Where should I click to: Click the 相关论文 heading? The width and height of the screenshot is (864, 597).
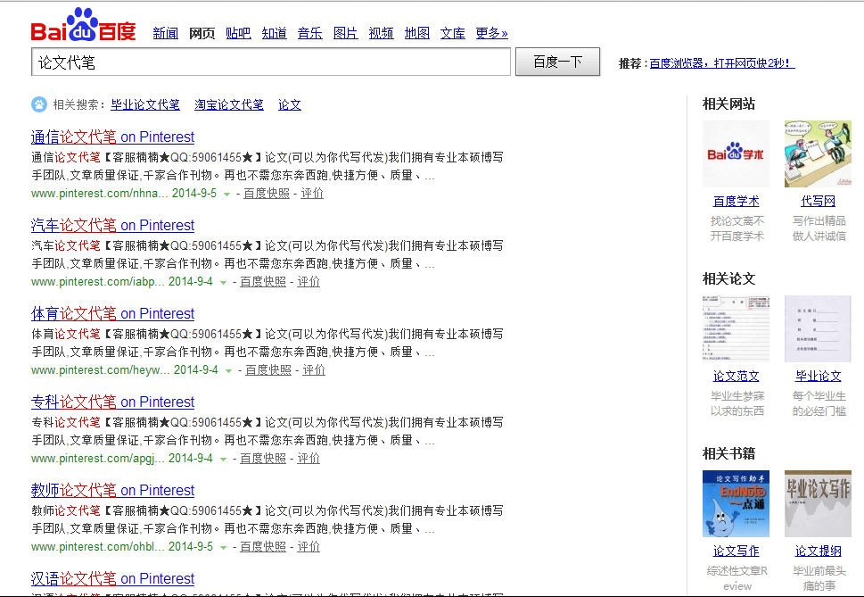click(728, 278)
